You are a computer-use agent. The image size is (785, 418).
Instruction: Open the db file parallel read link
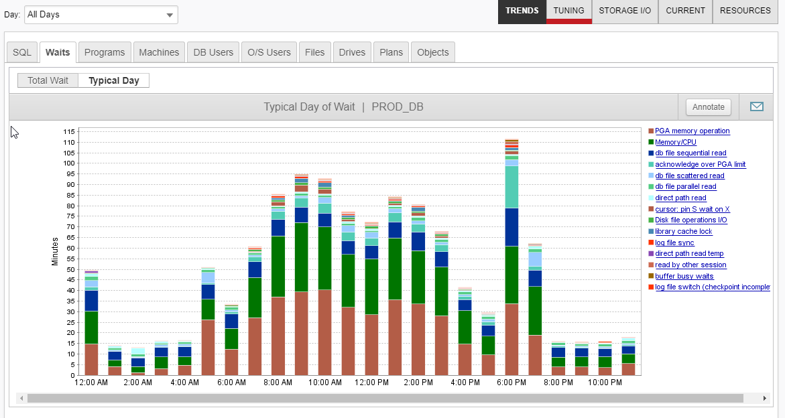686,186
